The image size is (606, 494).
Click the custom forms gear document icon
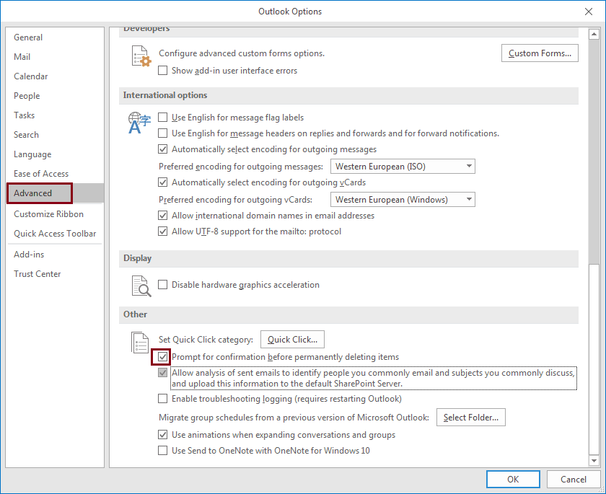pyautogui.click(x=141, y=56)
